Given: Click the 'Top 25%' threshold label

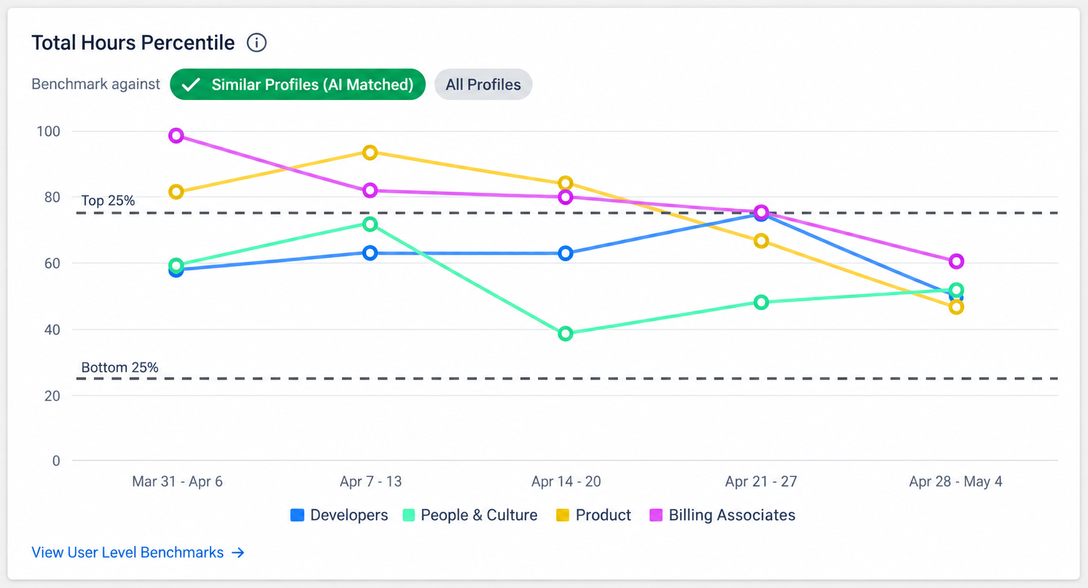Looking at the screenshot, I should (x=108, y=201).
